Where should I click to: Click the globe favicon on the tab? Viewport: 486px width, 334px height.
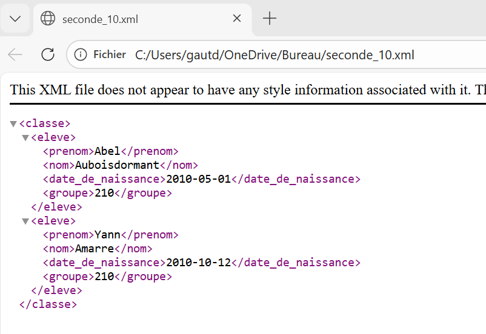point(48,19)
